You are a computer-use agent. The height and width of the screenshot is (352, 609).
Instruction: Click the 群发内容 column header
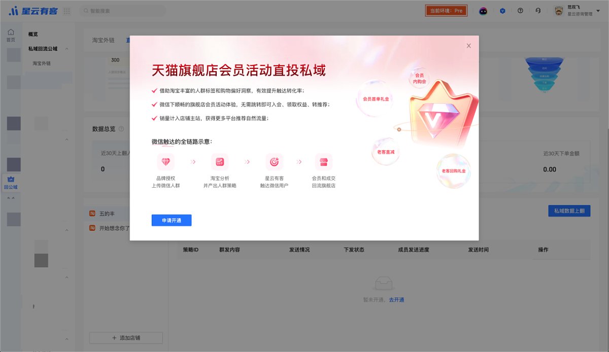click(x=229, y=250)
